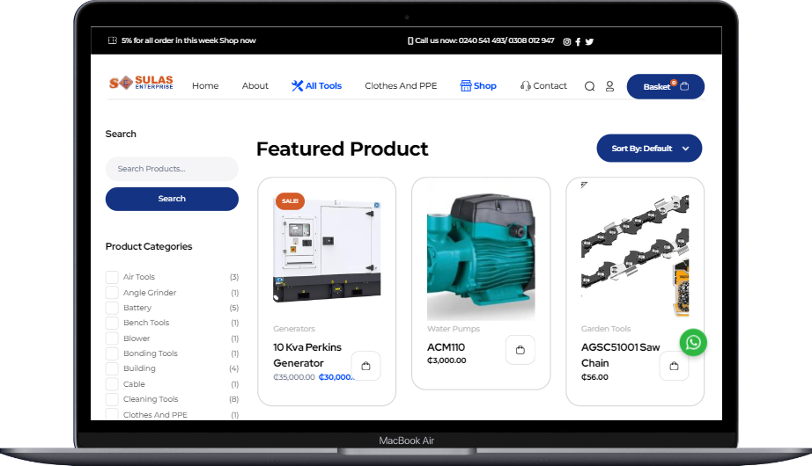
Task: Click the ₵56.00 saw chain price
Action: coord(594,377)
